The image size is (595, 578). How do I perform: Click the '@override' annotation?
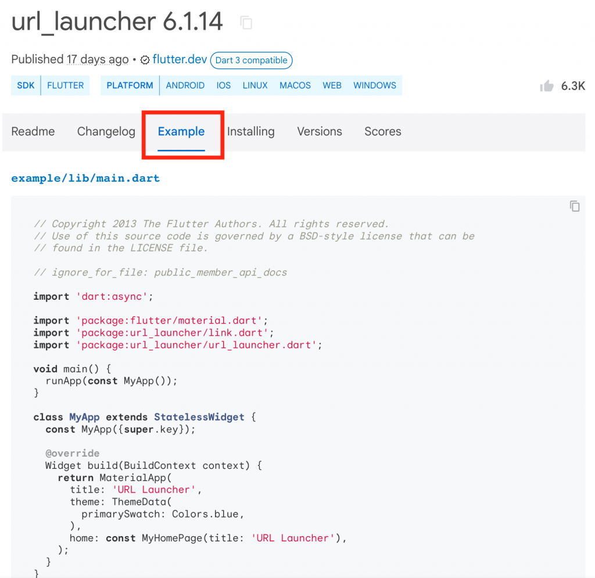[x=73, y=454]
